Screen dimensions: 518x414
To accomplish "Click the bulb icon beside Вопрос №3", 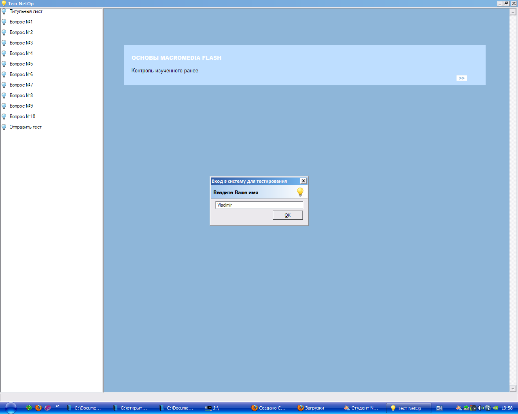I will pos(4,43).
